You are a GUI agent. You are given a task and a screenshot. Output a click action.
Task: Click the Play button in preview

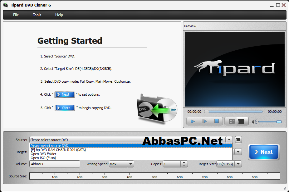pyautogui.click(x=193, y=121)
